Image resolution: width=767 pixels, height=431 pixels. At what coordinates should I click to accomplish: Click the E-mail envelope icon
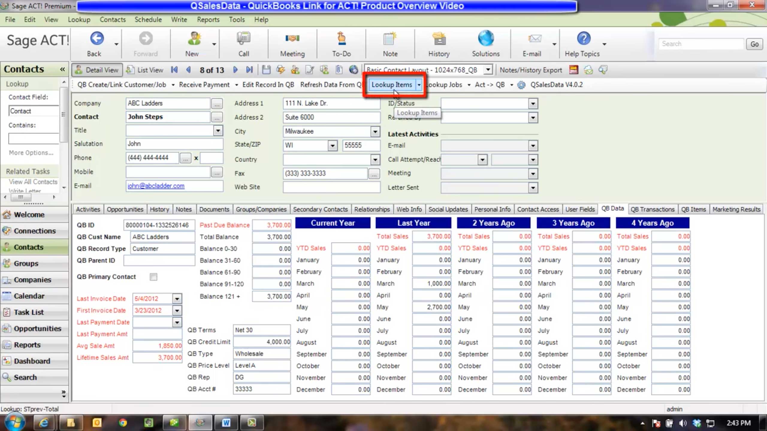coord(535,39)
